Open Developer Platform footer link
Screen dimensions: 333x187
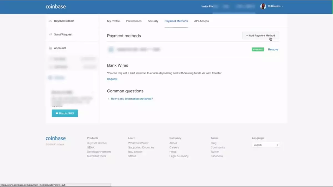[99, 152]
